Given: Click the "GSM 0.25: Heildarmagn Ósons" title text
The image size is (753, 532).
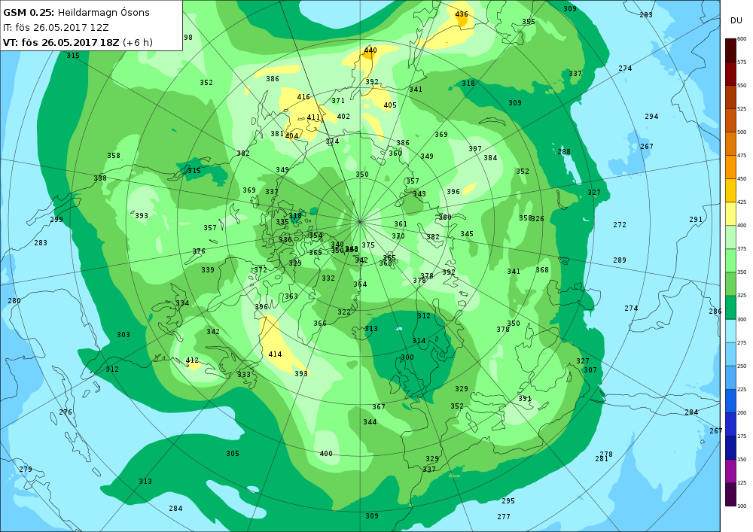Looking at the screenshot, I should [76, 13].
